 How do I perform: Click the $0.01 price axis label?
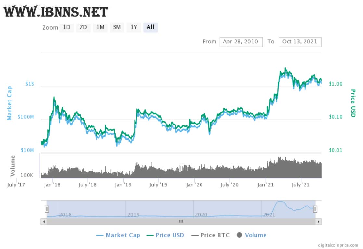(x=335, y=150)
